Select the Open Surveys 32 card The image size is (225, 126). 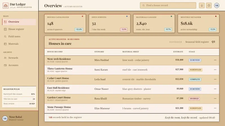click(110, 24)
